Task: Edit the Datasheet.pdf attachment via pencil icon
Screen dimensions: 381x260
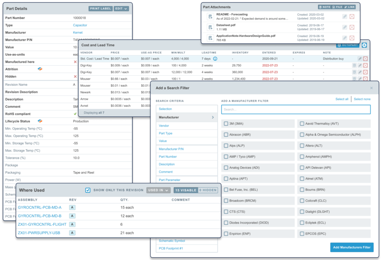Action: pos(345,27)
